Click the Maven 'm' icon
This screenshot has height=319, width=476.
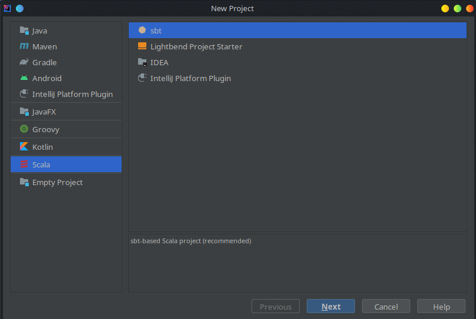click(24, 46)
